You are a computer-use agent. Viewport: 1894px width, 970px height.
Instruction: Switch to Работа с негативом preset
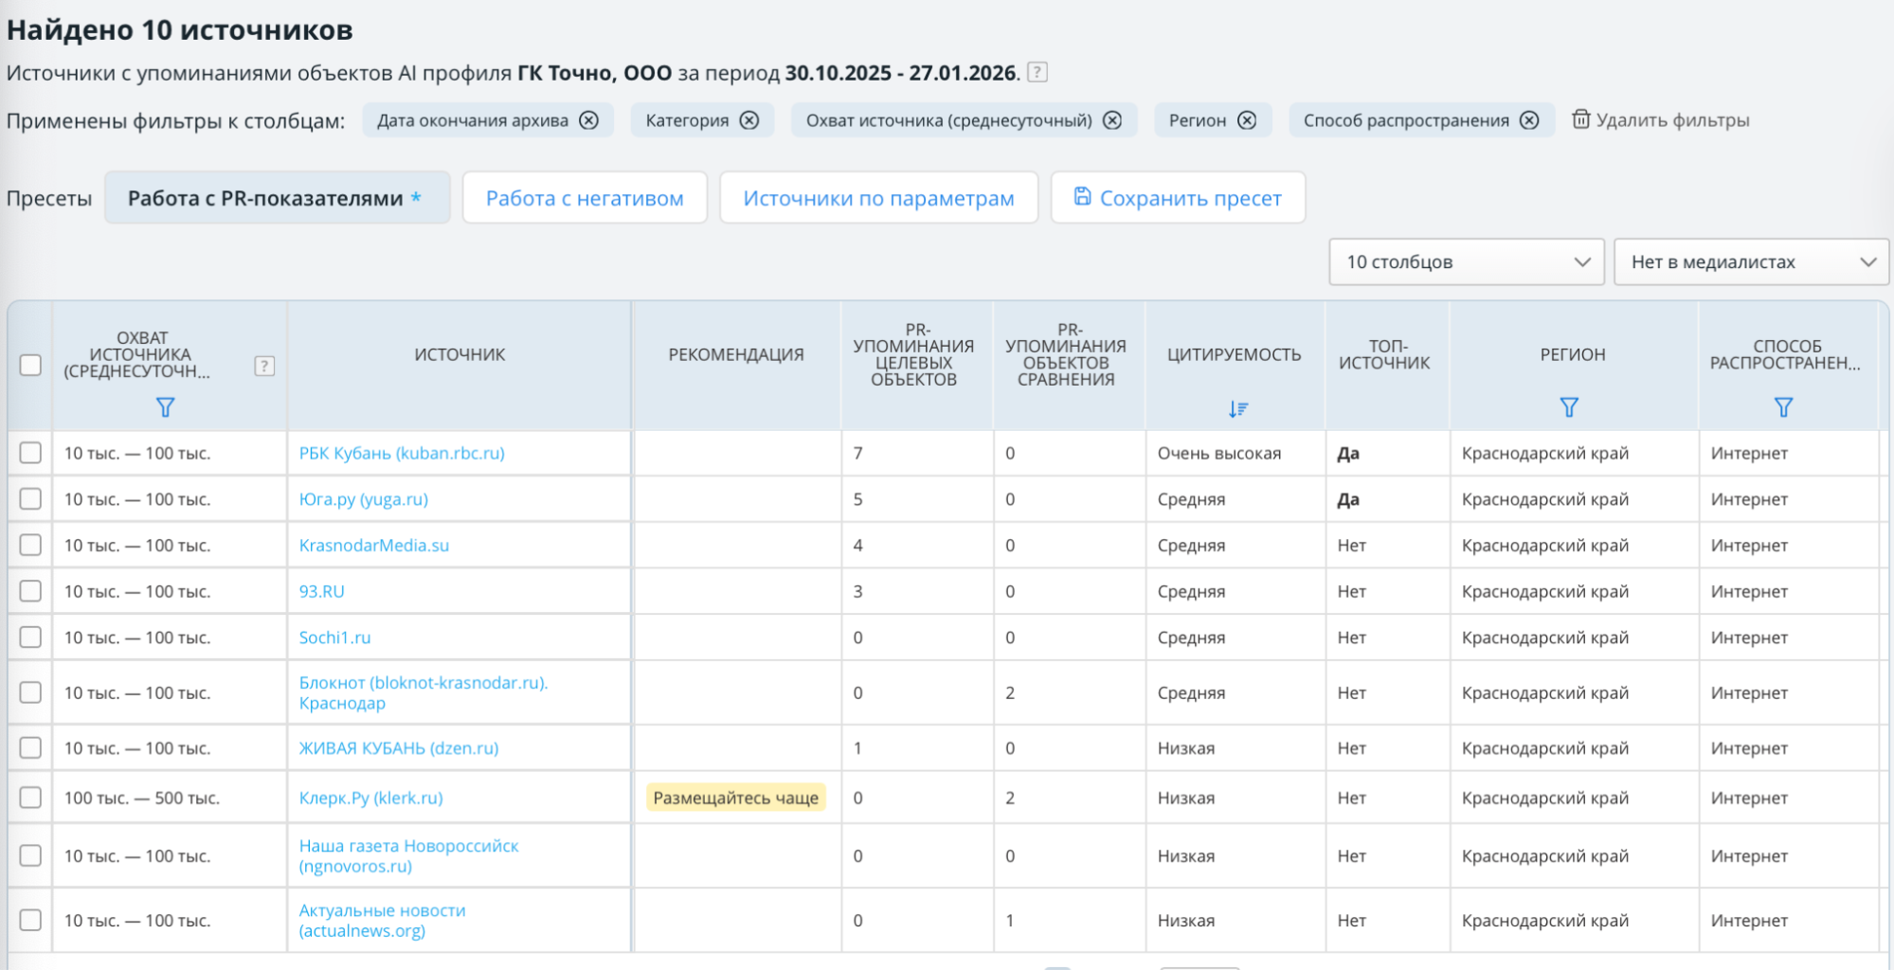click(x=585, y=198)
